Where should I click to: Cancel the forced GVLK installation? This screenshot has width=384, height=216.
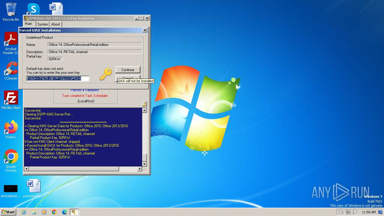coord(128,79)
